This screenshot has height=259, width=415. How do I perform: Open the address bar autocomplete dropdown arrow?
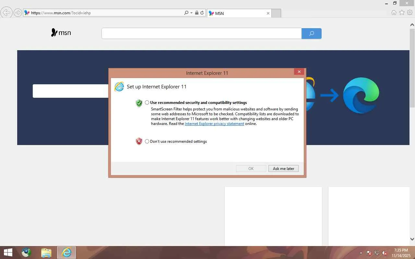[x=191, y=13]
